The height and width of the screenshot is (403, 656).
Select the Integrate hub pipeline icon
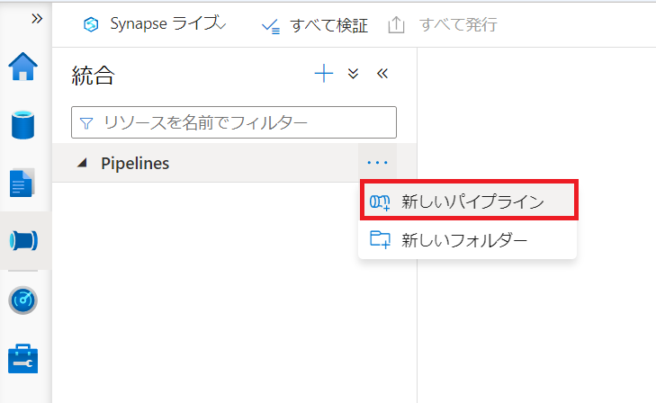tap(23, 241)
